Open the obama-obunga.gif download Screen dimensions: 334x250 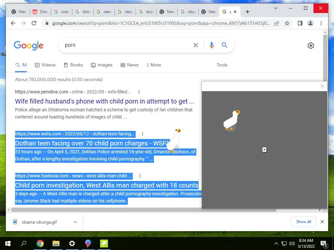pyautogui.click(x=39, y=222)
